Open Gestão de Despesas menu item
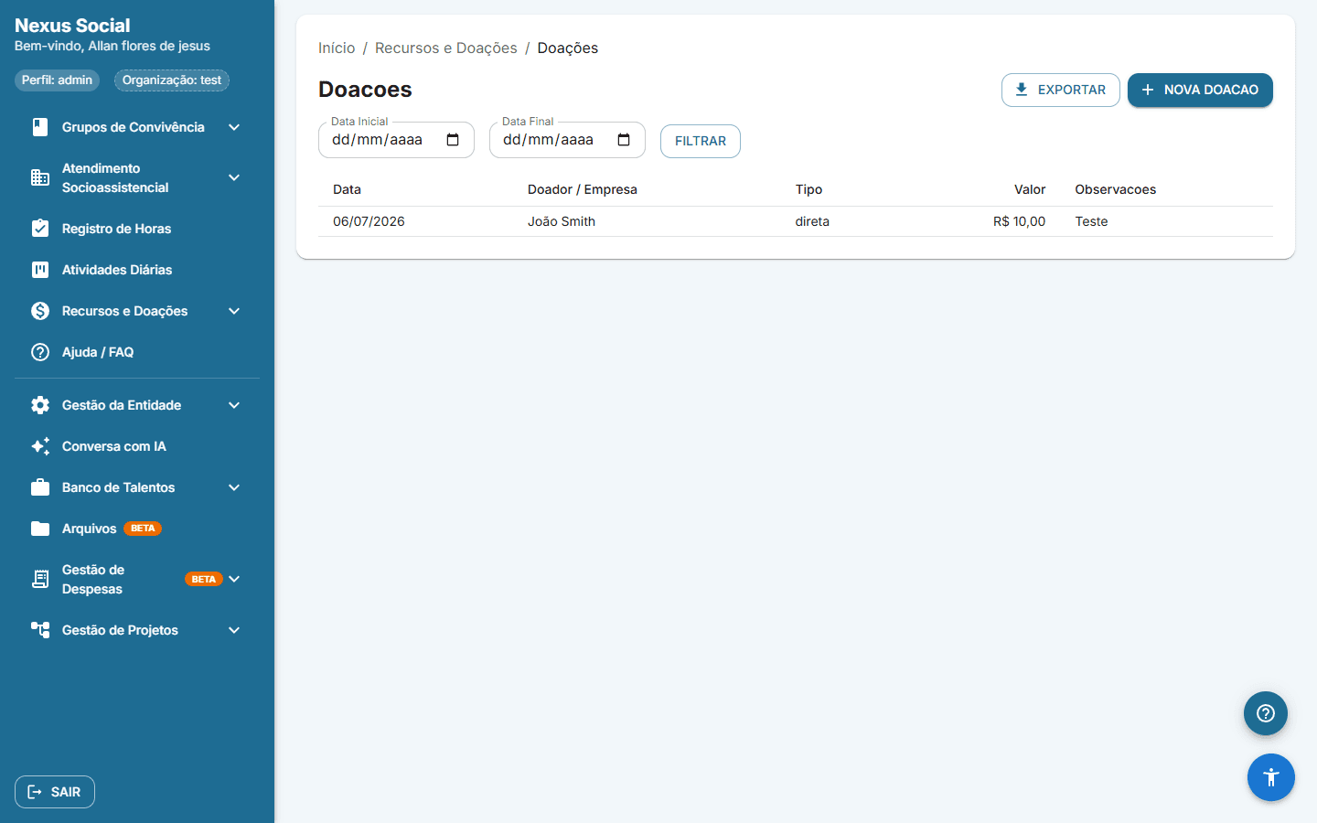1317x823 pixels. pos(137,579)
